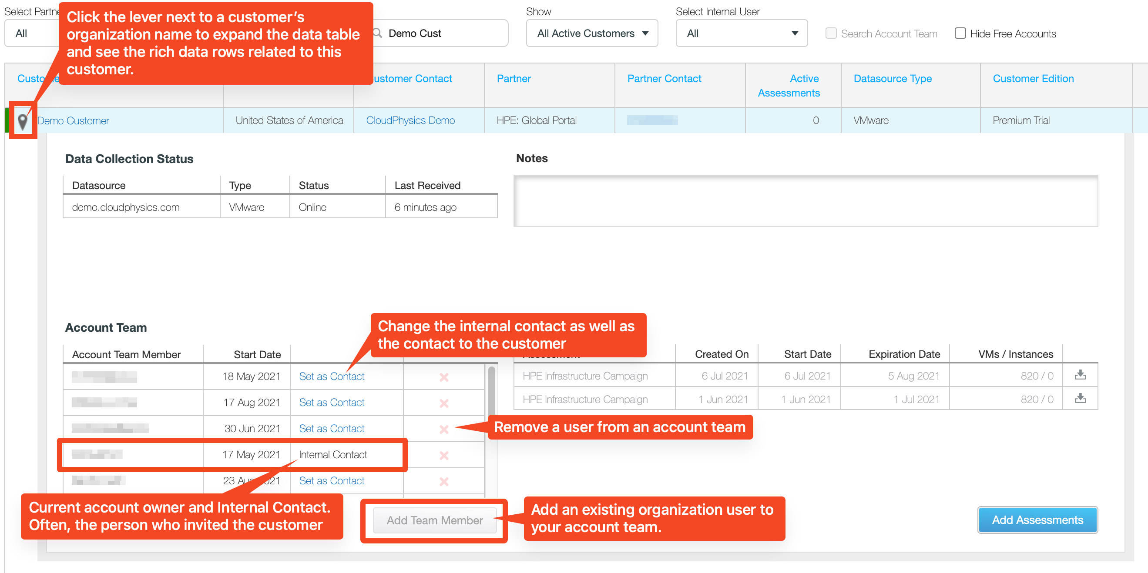The width and height of the screenshot is (1148, 573).
Task: Download assessment expiring 5 Aug 2021
Action: [x=1080, y=375]
